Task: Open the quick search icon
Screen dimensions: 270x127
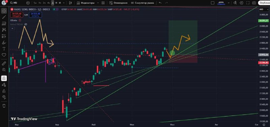Action: click(x=235, y=3)
